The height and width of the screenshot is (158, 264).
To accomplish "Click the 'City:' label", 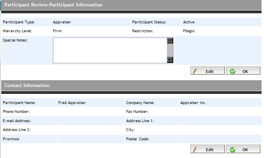I will [x=131, y=130].
